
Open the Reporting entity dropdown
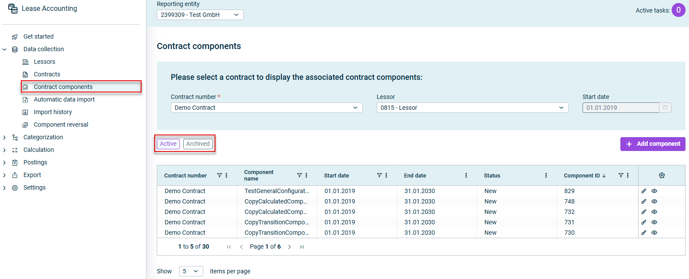[x=200, y=15]
